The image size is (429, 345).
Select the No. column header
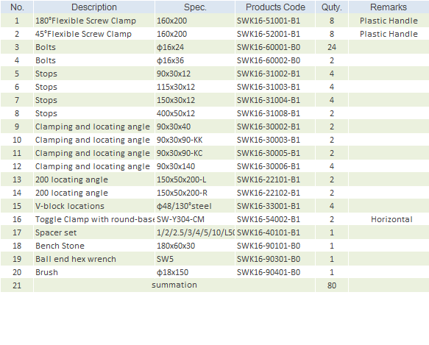17,7
